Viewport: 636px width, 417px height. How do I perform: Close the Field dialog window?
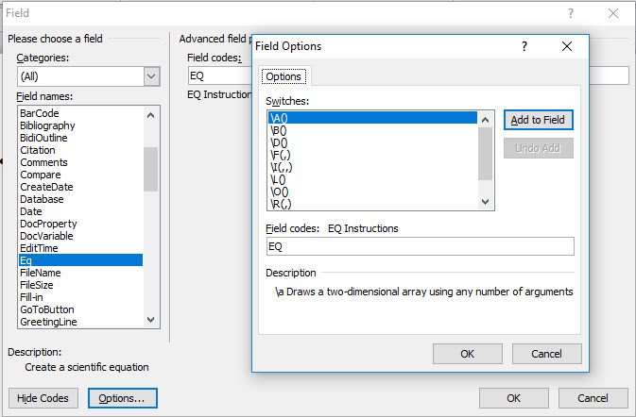(613, 13)
